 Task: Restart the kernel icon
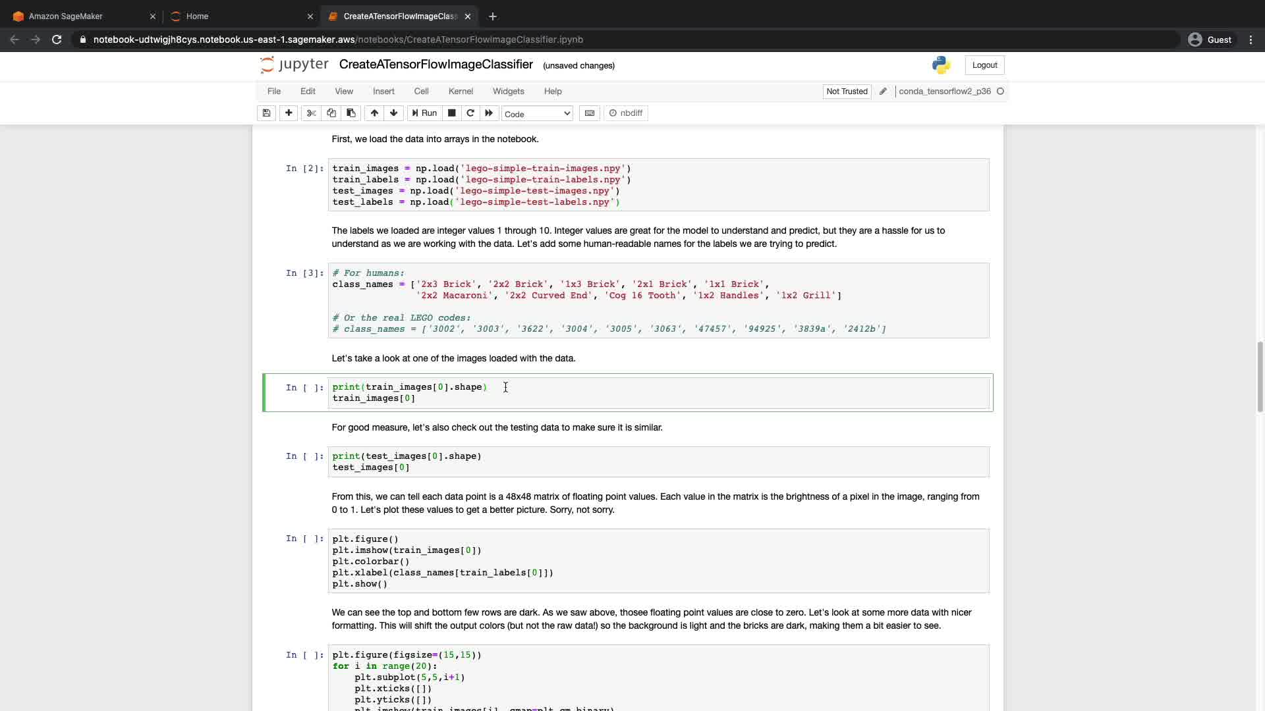[470, 113]
